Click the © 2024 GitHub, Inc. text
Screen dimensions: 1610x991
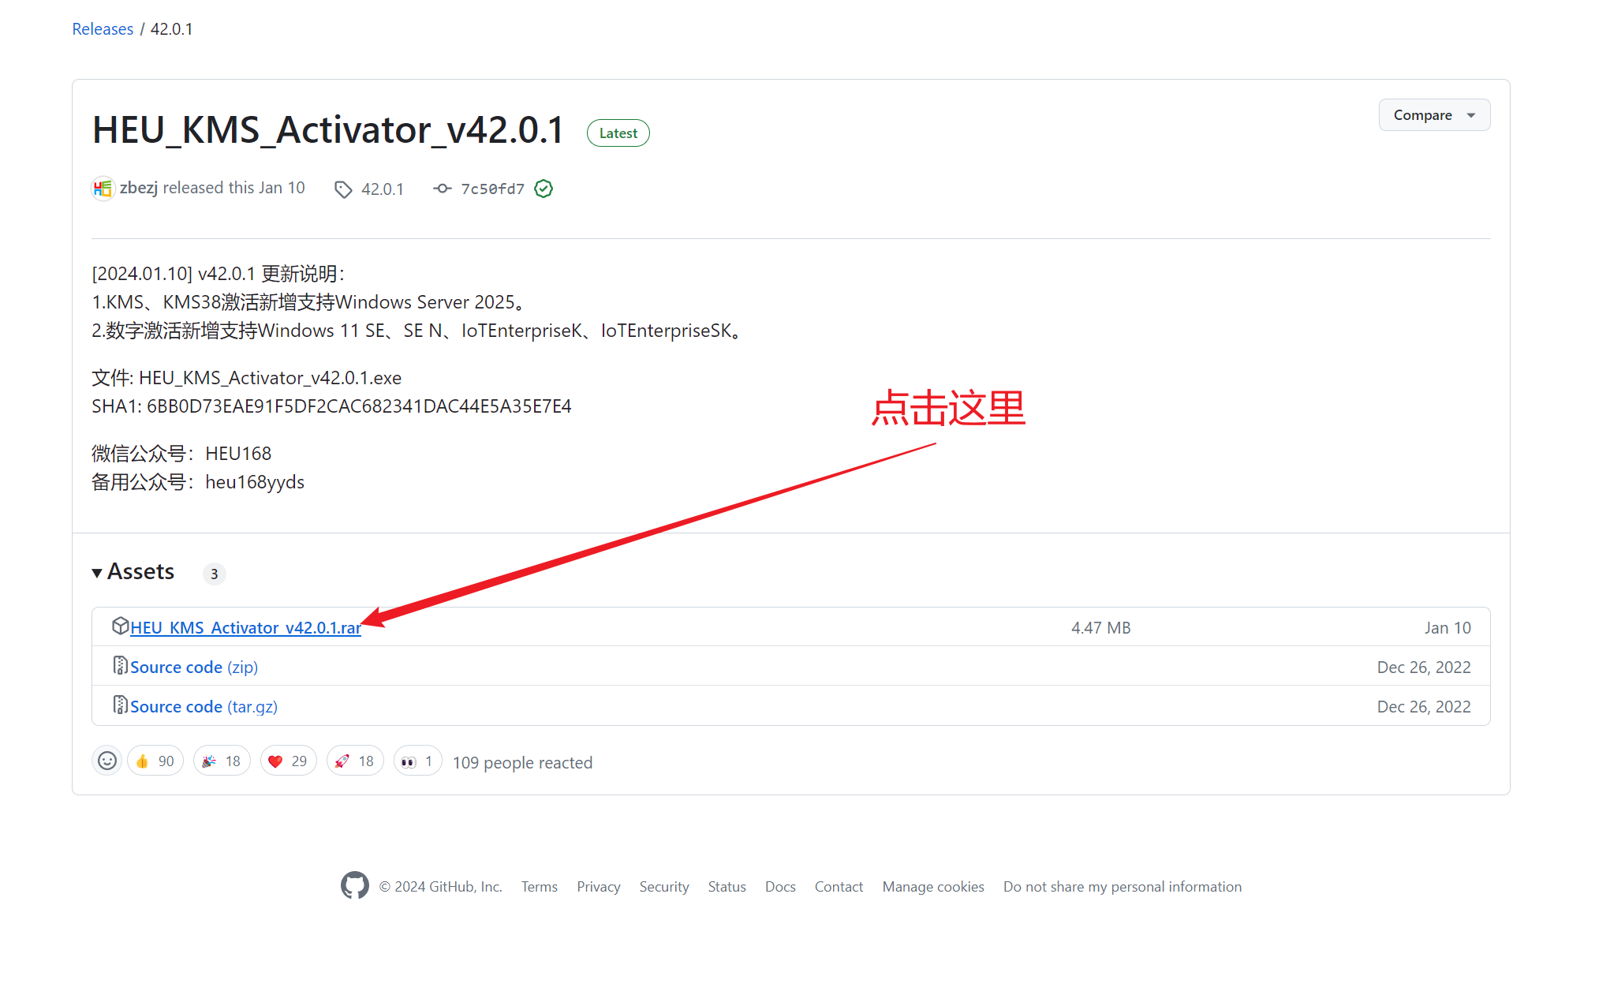(441, 887)
